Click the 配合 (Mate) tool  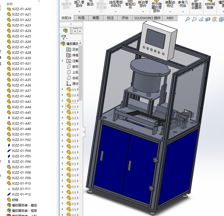tap(90, 4)
